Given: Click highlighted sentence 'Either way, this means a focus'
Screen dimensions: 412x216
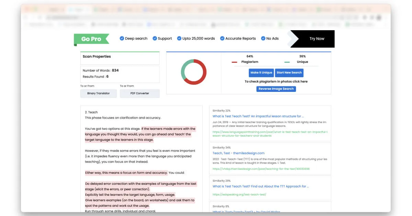Looking at the screenshot, I should pos(126,173).
